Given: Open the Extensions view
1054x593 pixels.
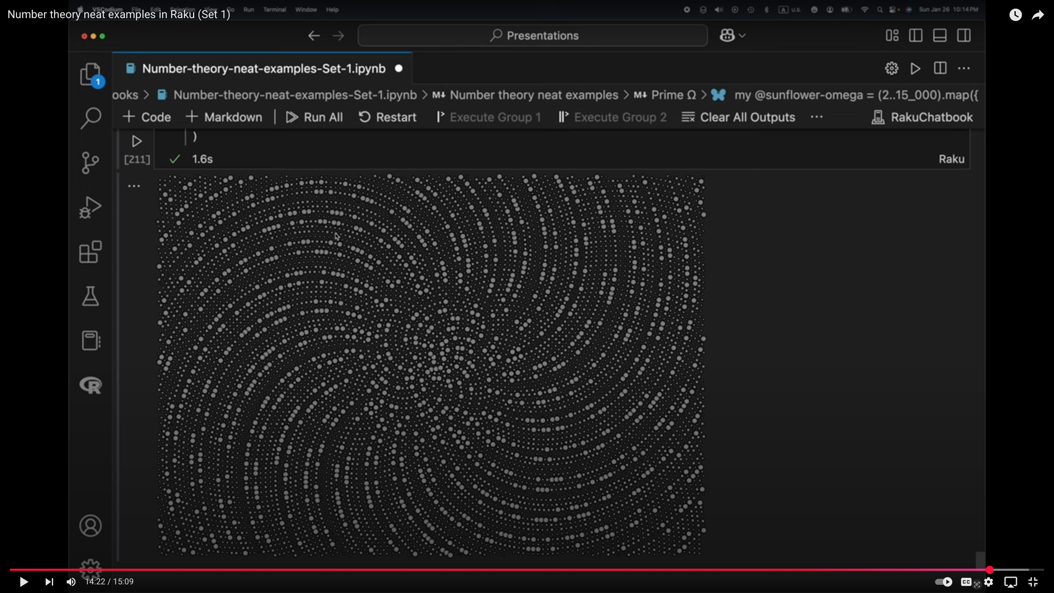Looking at the screenshot, I should tap(90, 252).
